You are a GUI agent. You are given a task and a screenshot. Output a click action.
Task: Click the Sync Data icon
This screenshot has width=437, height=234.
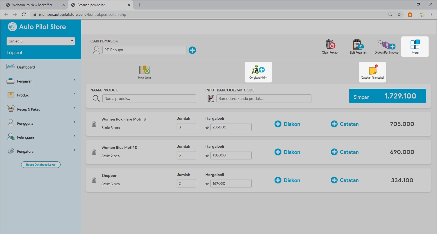pyautogui.click(x=144, y=70)
